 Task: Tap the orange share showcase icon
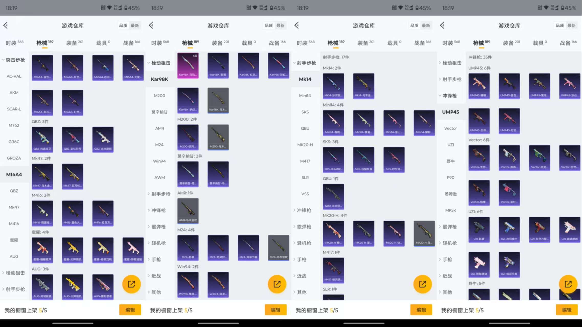coord(131,284)
